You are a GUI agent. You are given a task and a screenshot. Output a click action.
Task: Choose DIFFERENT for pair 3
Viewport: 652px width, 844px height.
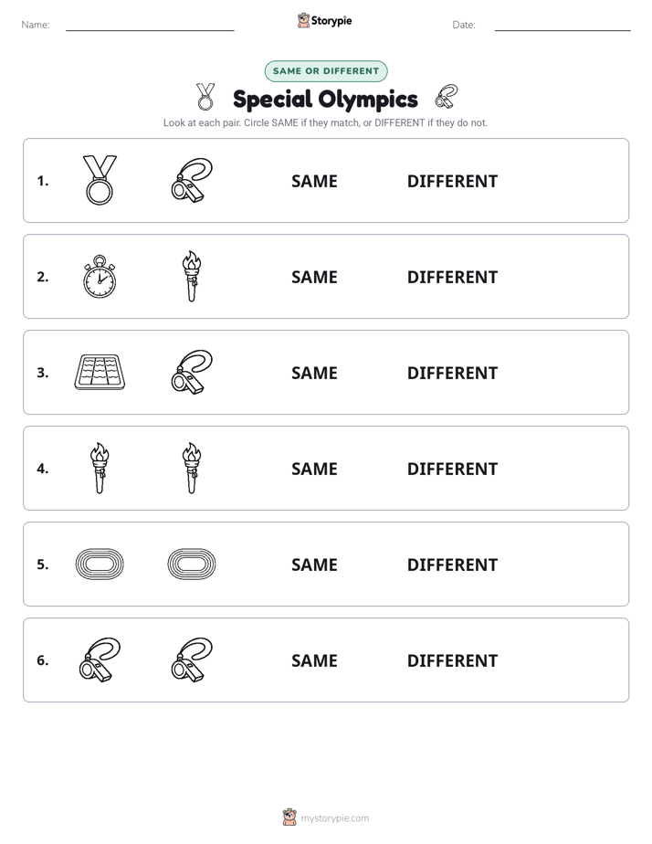click(452, 373)
